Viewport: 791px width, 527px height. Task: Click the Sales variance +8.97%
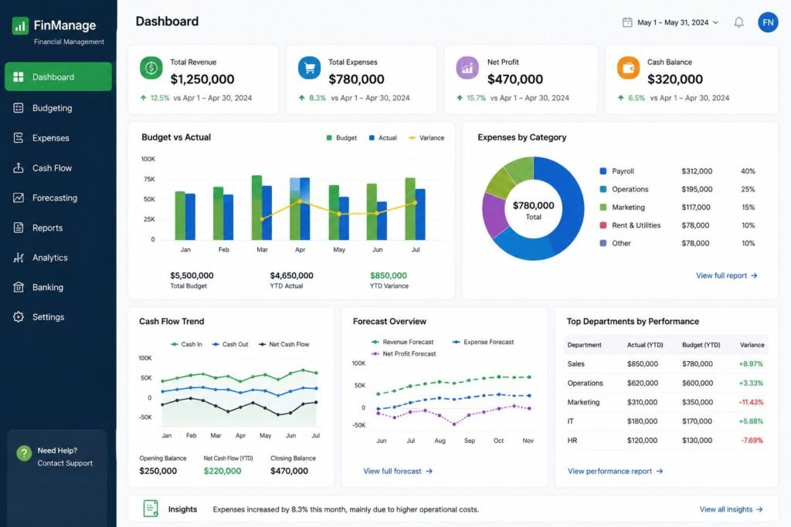click(751, 363)
